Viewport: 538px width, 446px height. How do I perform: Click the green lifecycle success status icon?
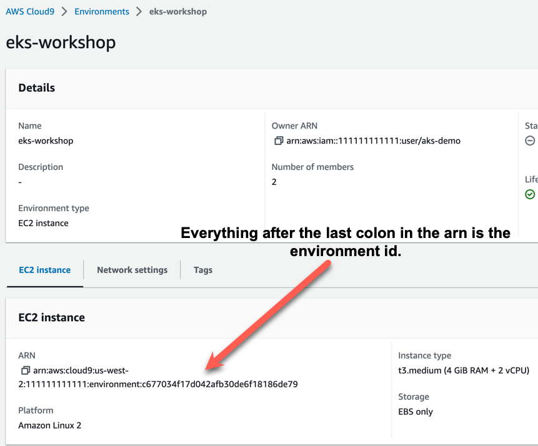coord(530,194)
